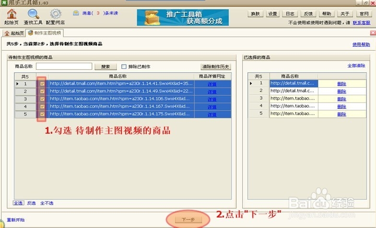Switch to the 起始页 tab
Image resolution: width=376 pixels, height=228 pixels.
coord(14,33)
